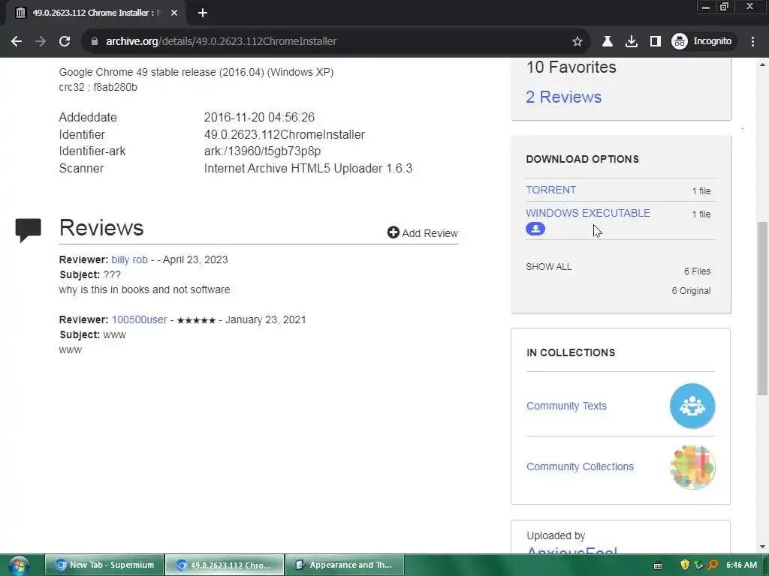Image resolution: width=769 pixels, height=576 pixels.
Task: Click the Reviews speech bubble icon
Action: click(28, 229)
